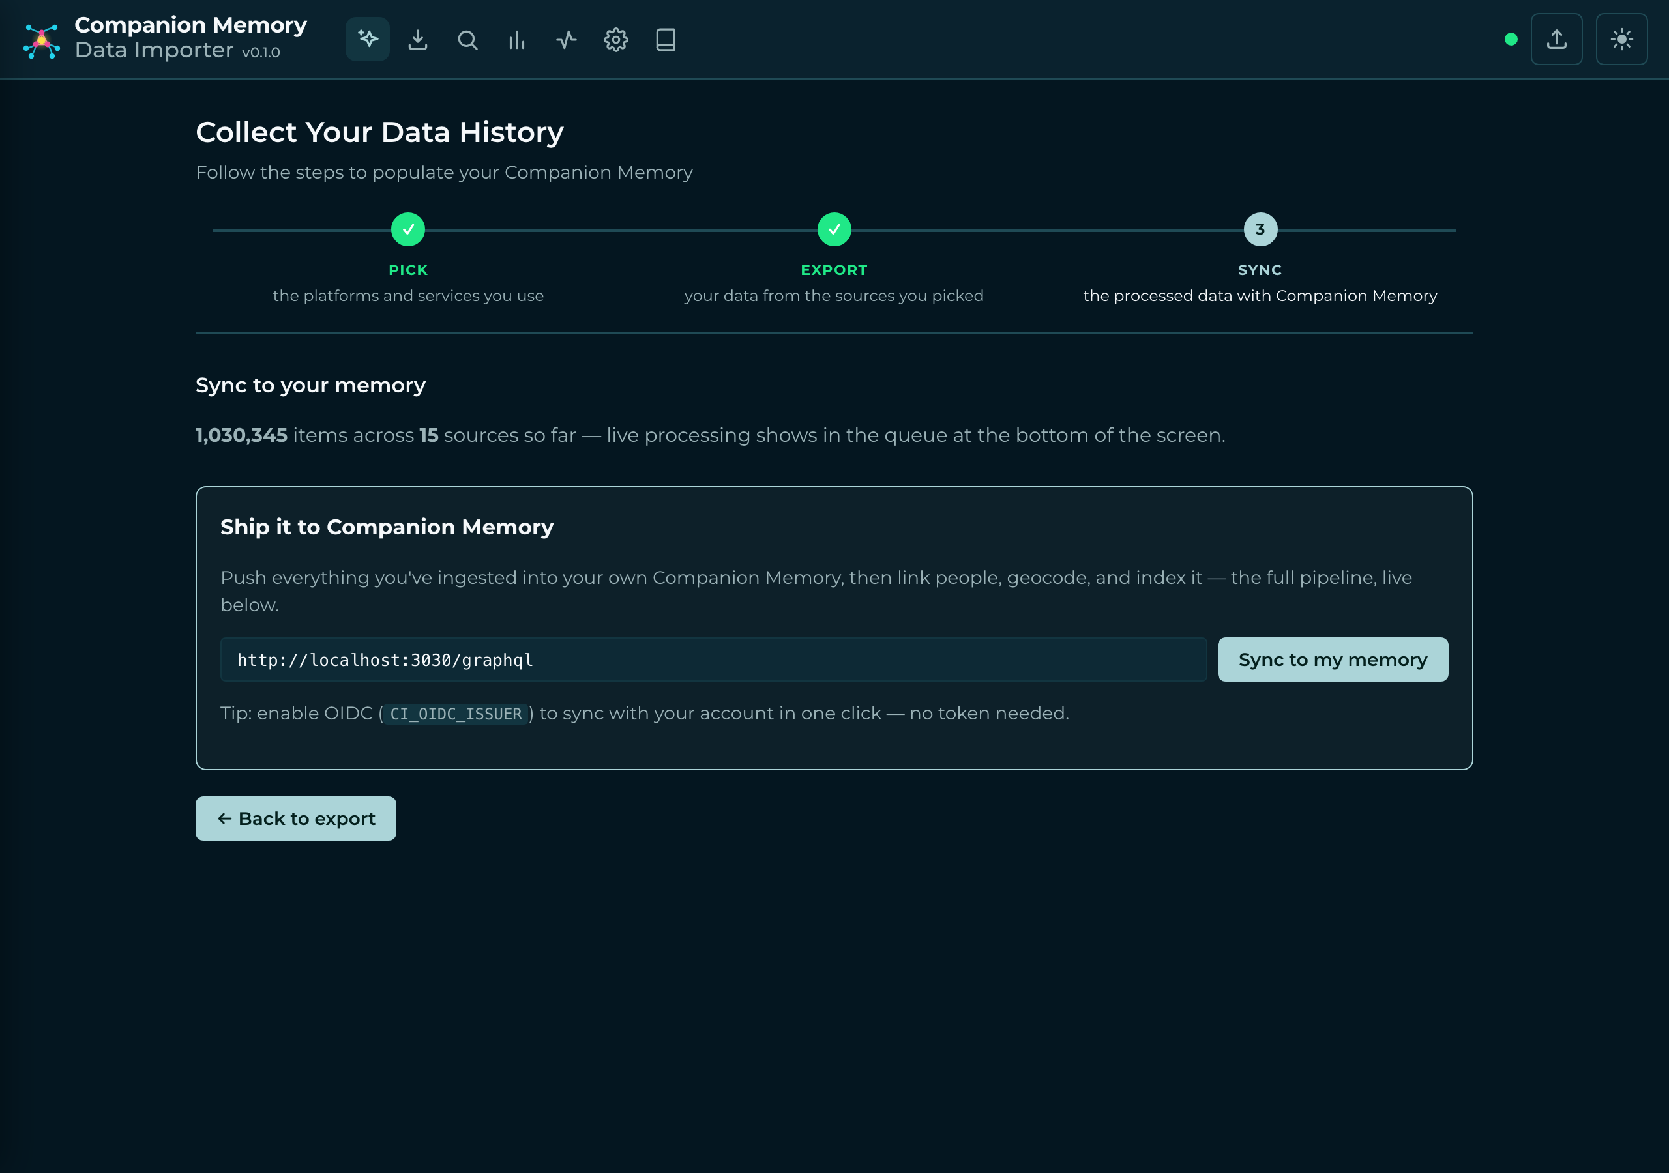
Task: Click the SYNC step label
Action: tap(1260, 270)
